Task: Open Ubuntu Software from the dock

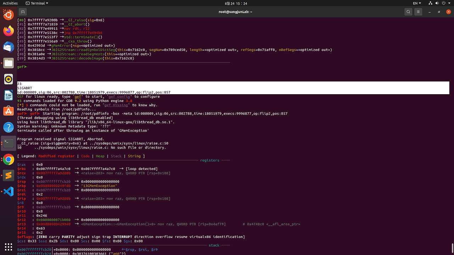Action: pyautogui.click(x=9, y=111)
